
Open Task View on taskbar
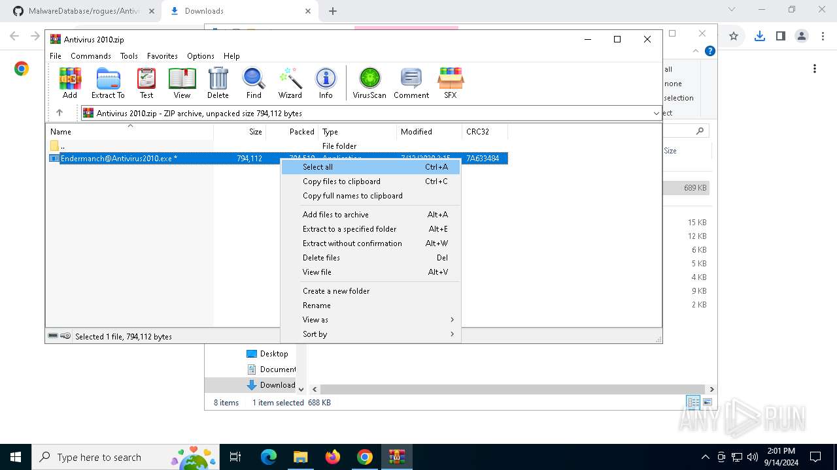(235, 457)
